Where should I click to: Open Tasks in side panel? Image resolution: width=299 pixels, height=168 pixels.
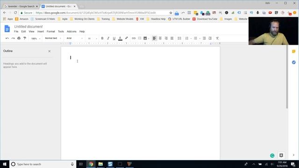(x=294, y=62)
